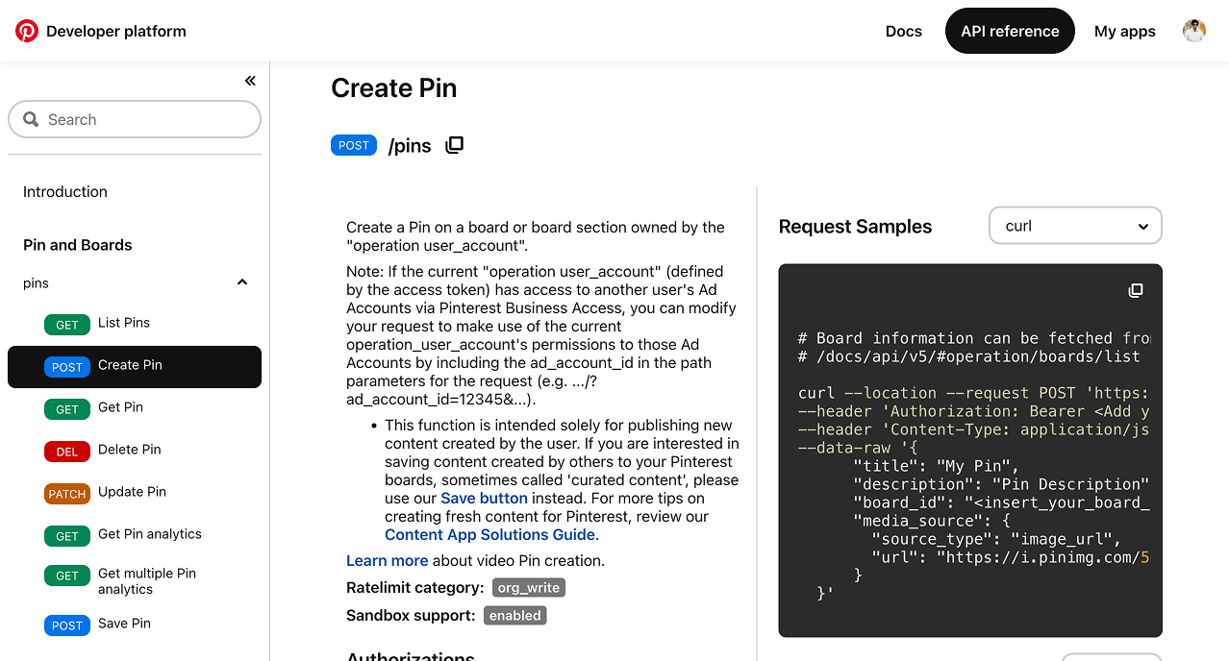The image size is (1229, 661).
Task: Open the Pin and Boards section
Action: click(x=78, y=245)
